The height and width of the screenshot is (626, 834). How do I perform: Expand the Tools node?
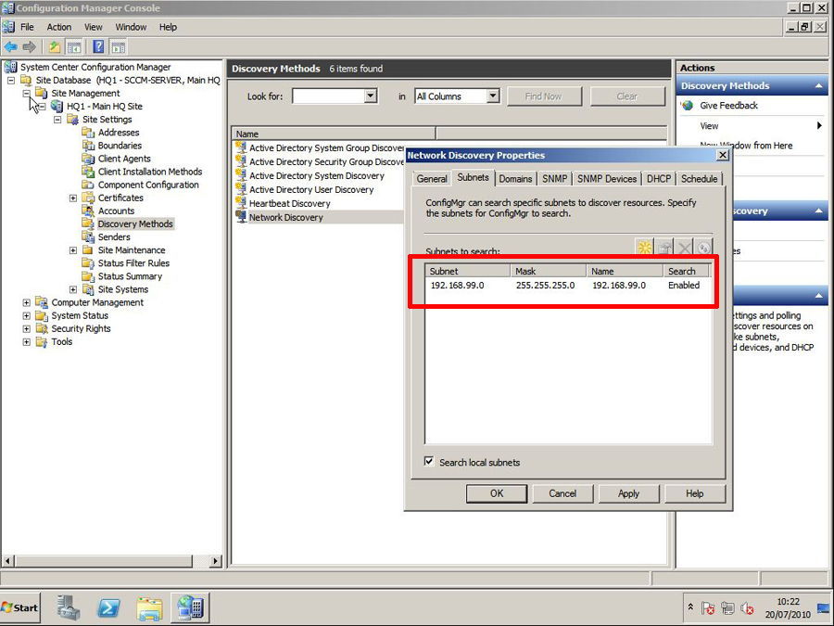pos(26,341)
